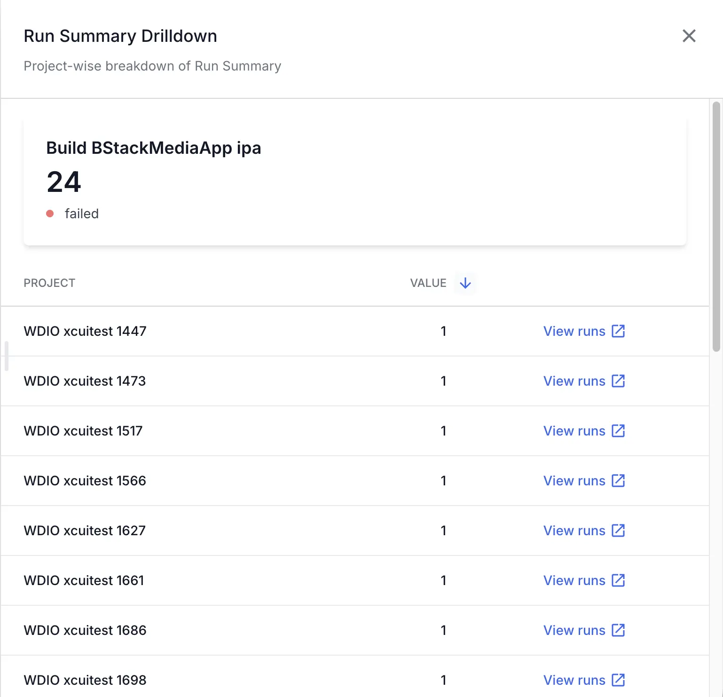Screen dimensions: 723x697
Task: View runs for WDIO xcuitest 1661
Action: click(x=574, y=580)
